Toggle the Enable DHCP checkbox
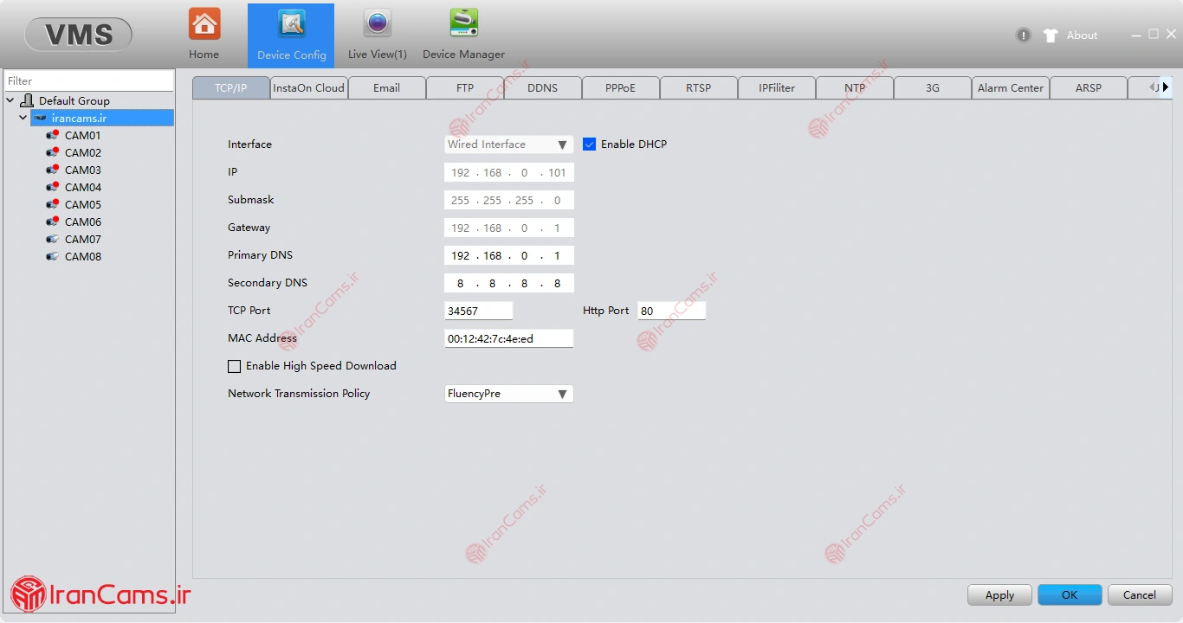Image resolution: width=1183 pixels, height=623 pixels. pos(590,145)
